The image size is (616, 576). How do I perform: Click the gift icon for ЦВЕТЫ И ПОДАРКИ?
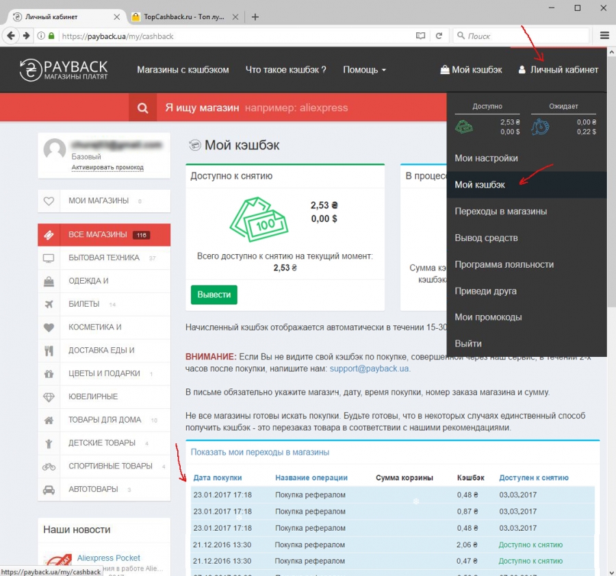pos(49,373)
